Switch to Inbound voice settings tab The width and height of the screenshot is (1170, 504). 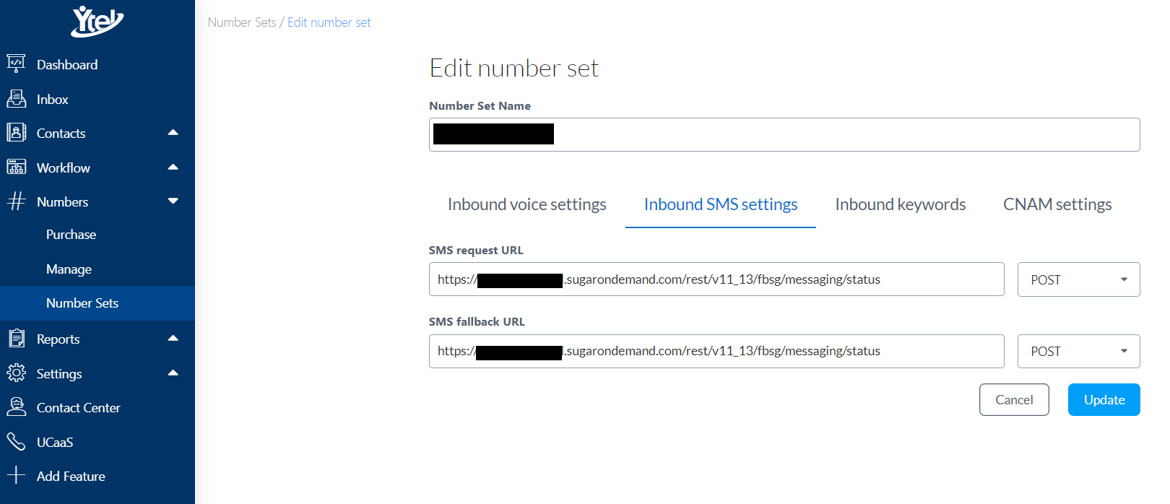pyautogui.click(x=526, y=204)
